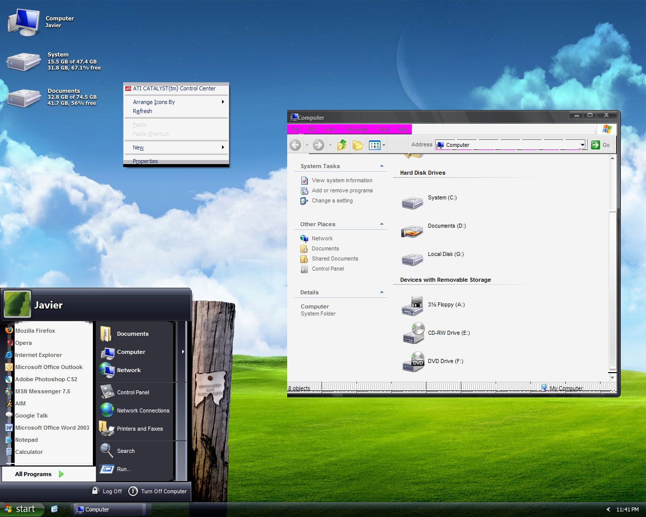Click the quick launch icon beside Start
The height and width of the screenshot is (517, 646).
55,509
